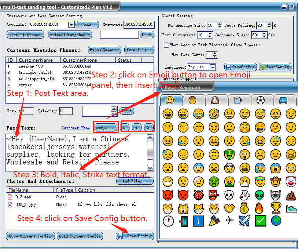The height and width of the screenshot is (250, 298).
Task: Increase the Padding percentage value
Action: (x=269, y=24)
